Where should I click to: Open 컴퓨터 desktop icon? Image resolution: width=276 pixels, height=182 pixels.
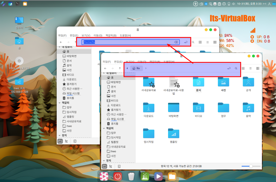click(x=19, y=23)
